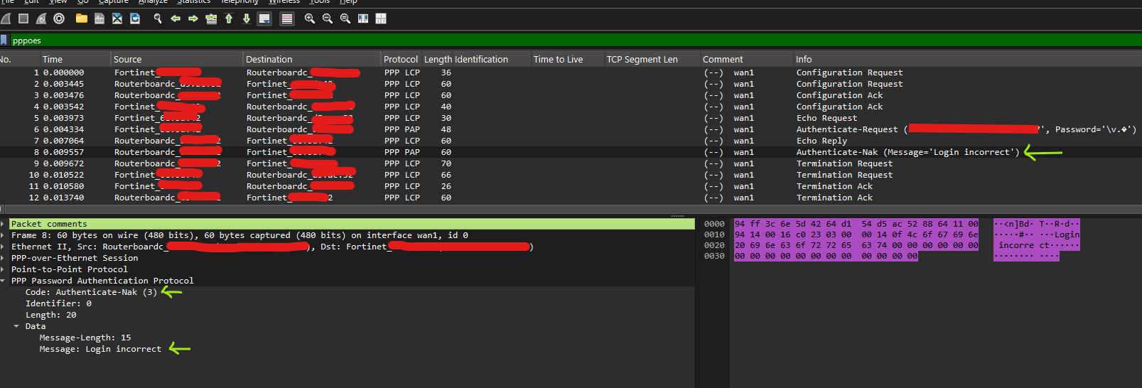This screenshot has width=1142, height=388.
Task: Open the Statistics menu
Action: point(193,2)
